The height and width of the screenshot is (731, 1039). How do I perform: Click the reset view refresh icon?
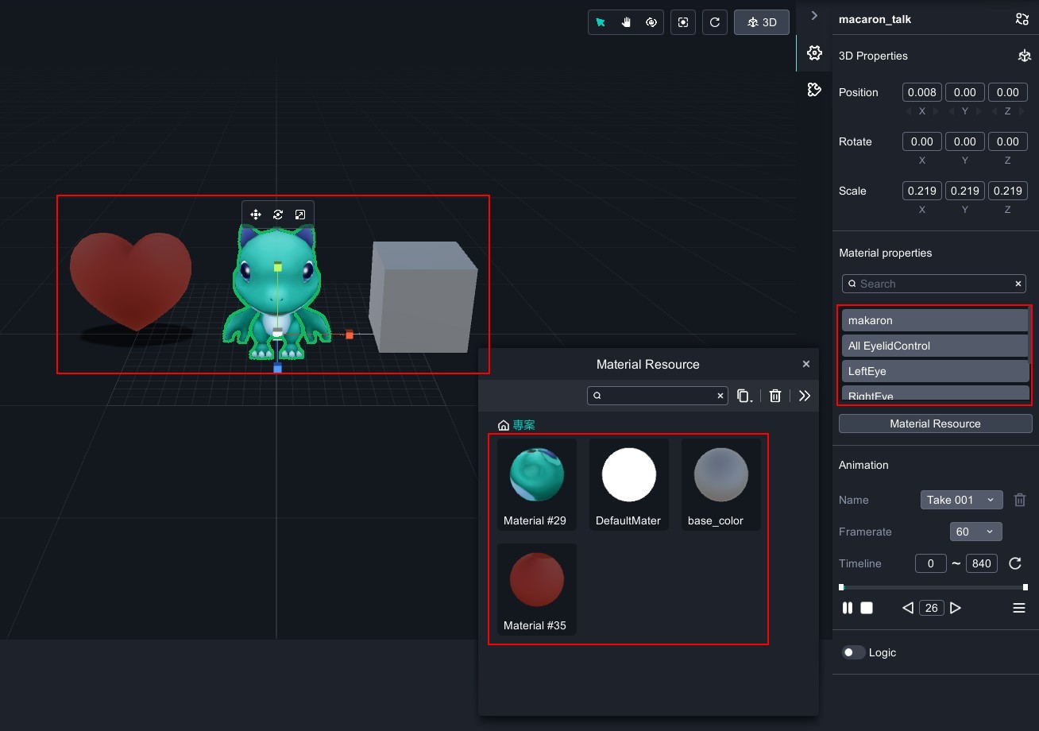tap(715, 22)
